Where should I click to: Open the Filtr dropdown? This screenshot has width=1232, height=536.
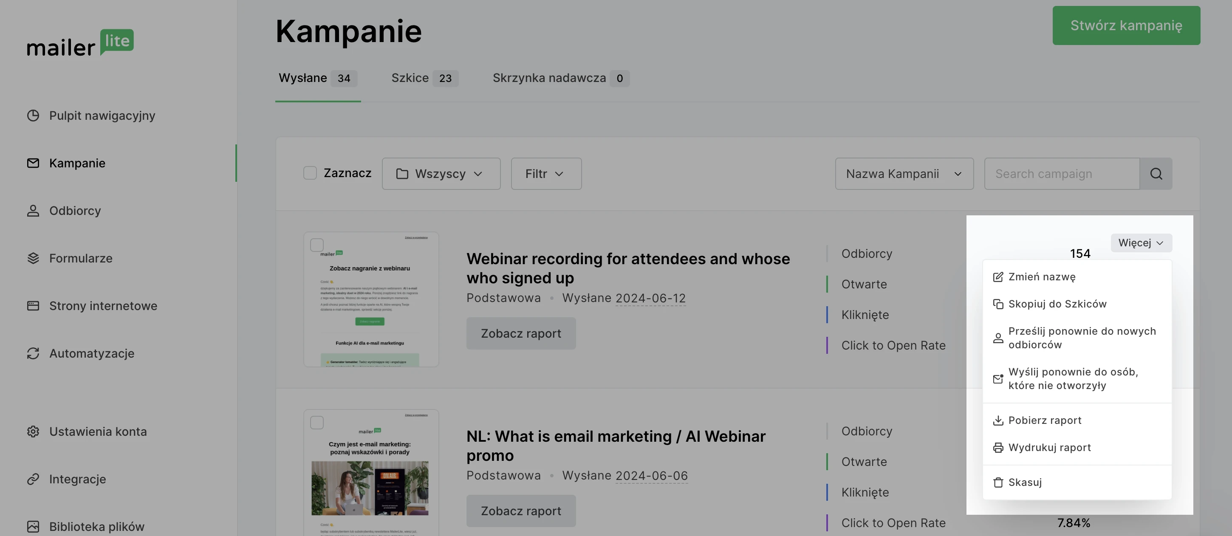546,174
